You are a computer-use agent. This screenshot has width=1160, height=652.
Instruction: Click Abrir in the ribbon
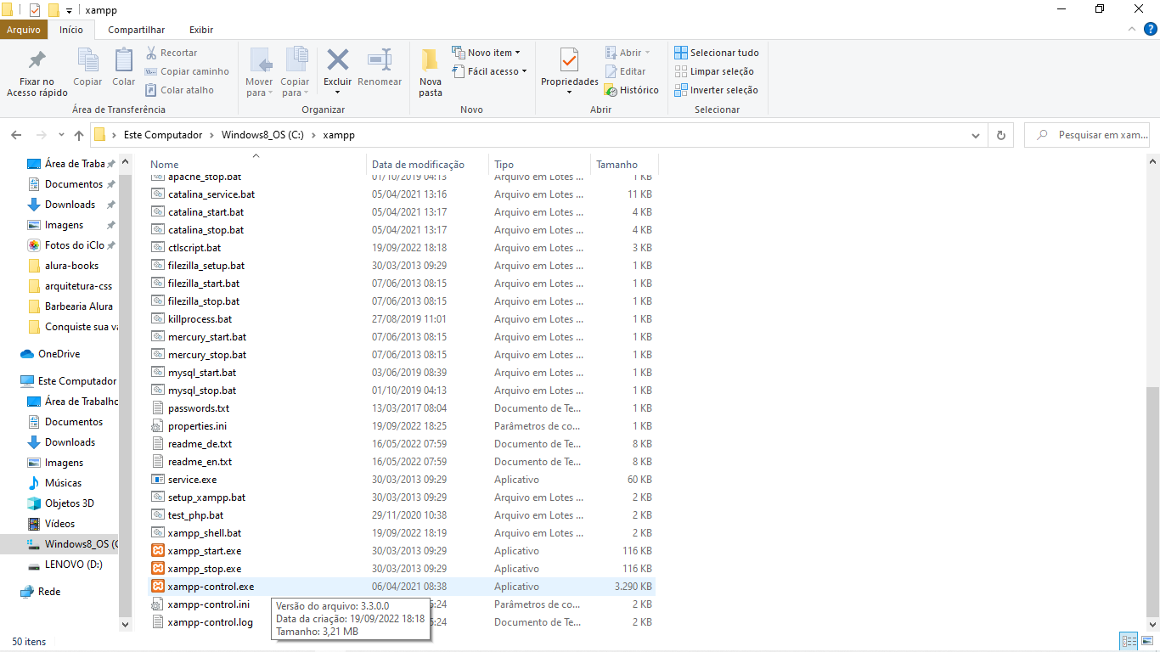628,53
